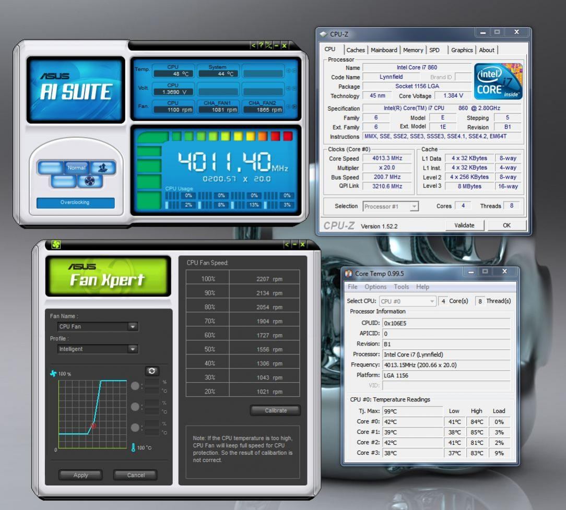Click the 1556 rpm cell for 50%

tap(264, 349)
